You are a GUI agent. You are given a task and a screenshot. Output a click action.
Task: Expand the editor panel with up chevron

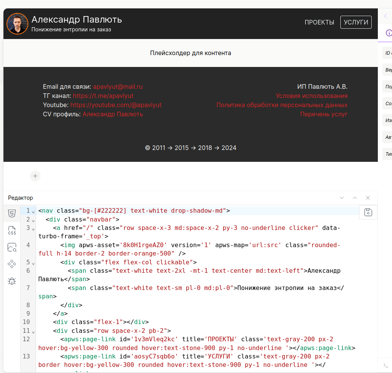(355, 198)
